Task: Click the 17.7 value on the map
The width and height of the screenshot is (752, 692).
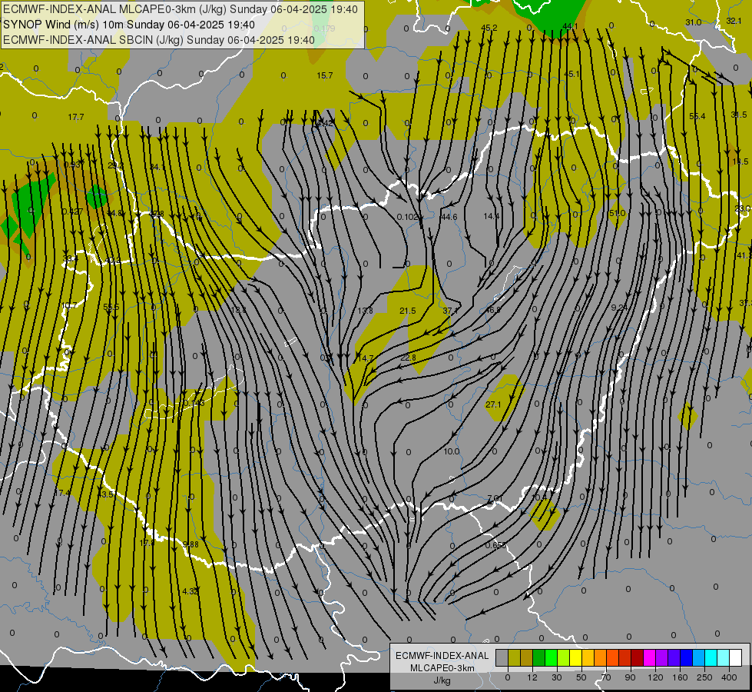Action: pyautogui.click(x=76, y=117)
